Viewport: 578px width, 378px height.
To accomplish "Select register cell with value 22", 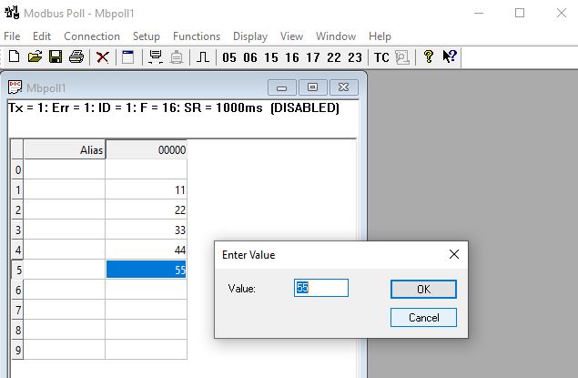I will click(x=146, y=209).
